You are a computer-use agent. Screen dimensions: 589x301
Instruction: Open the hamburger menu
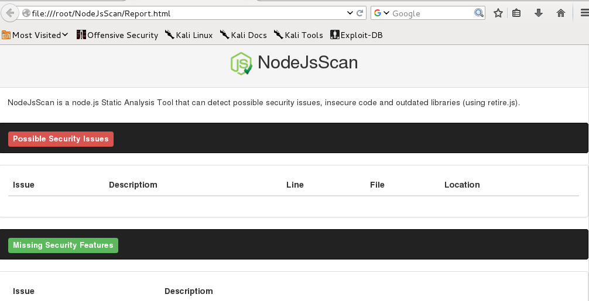(584, 13)
